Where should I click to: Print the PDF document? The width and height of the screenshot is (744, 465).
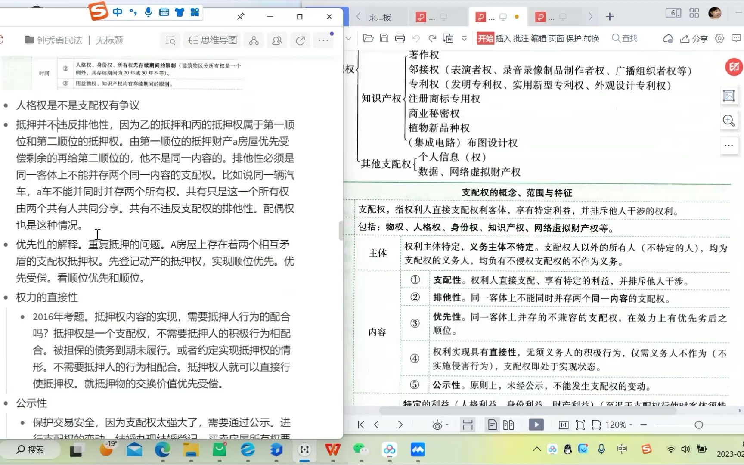(400, 38)
